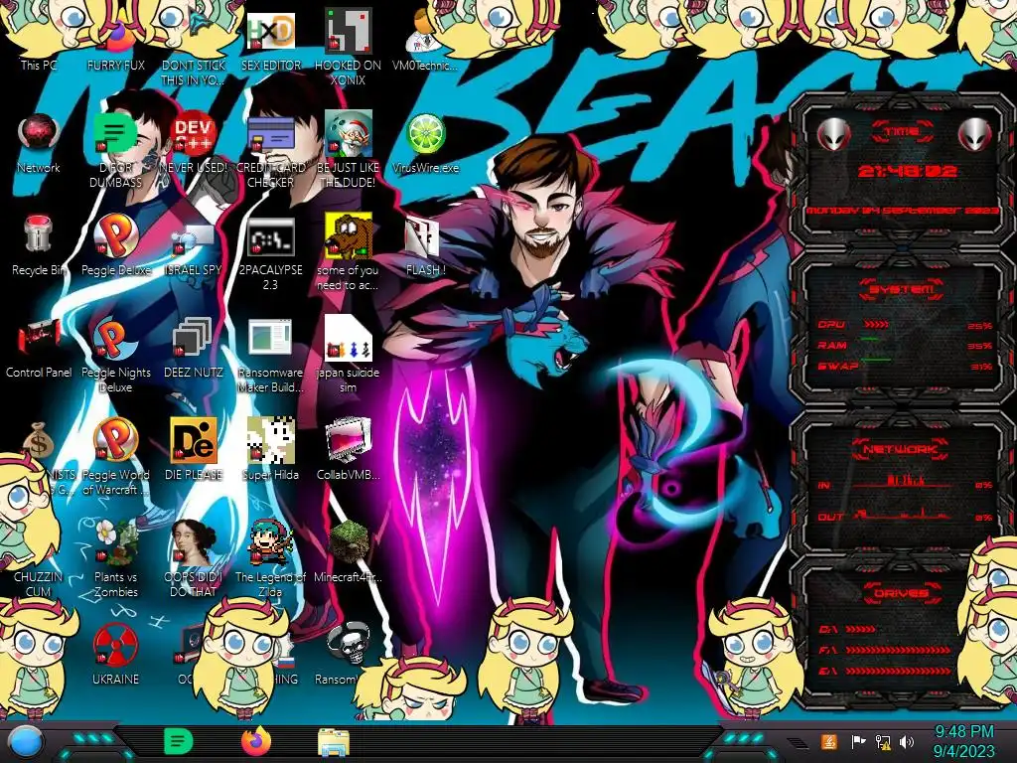Launch Peggle Deluxe from the desktop

point(116,236)
